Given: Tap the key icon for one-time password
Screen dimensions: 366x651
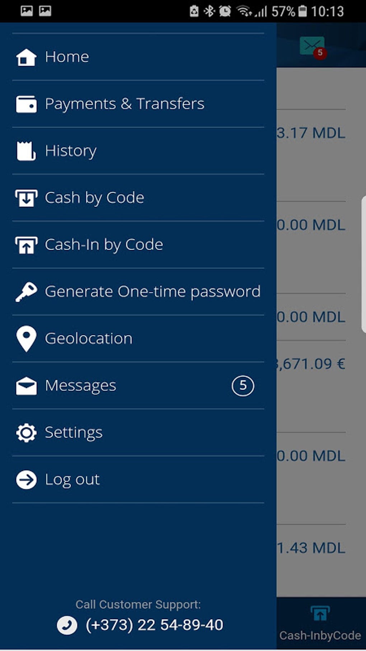Looking at the screenshot, I should (x=26, y=292).
